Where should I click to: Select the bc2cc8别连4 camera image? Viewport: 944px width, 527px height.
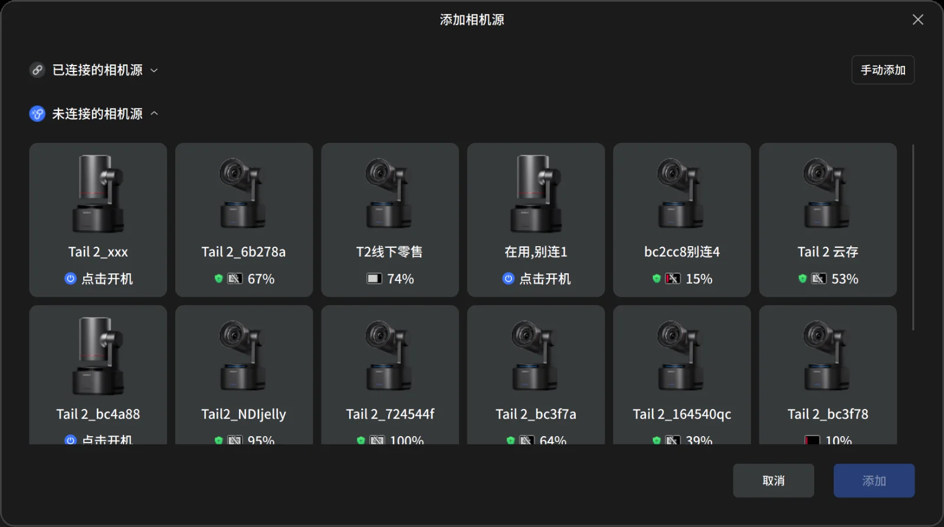coord(680,193)
